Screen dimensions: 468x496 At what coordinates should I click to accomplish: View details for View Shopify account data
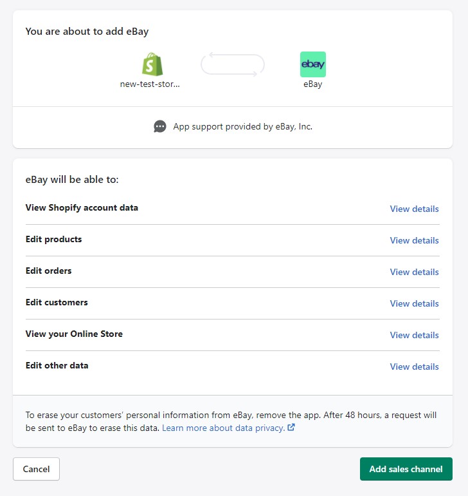pyautogui.click(x=414, y=209)
